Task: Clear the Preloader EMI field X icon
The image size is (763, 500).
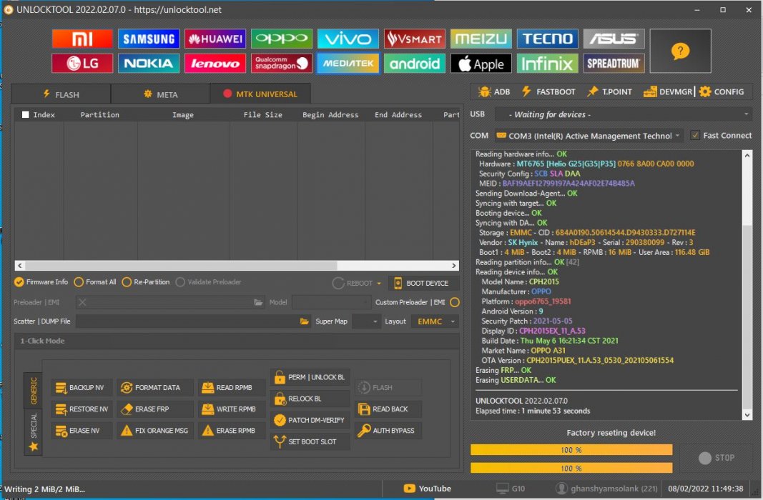Action: (82, 302)
